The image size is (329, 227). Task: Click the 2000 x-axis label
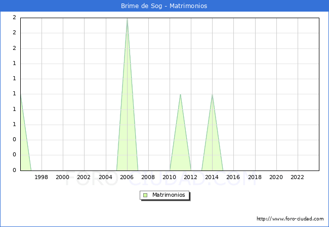click(63, 177)
